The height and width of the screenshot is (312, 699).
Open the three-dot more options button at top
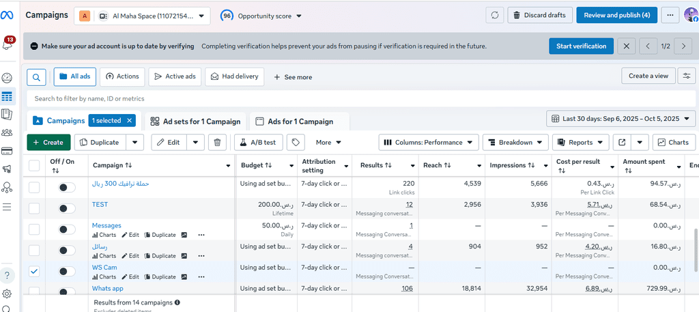(x=670, y=15)
